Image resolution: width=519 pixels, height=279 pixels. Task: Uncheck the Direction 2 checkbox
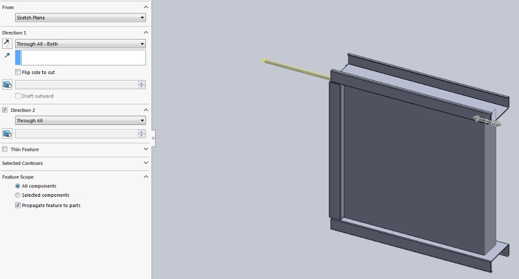point(5,110)
